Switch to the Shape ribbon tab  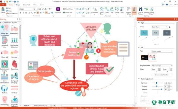tap(18, 5)
